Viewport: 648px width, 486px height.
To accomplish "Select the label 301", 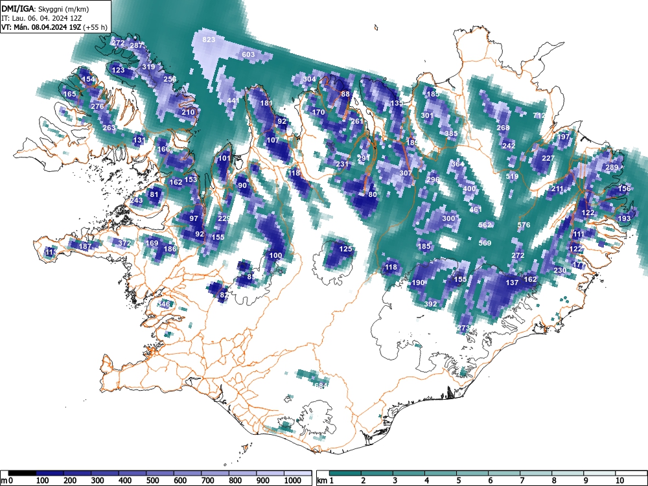I will (427, 115).
